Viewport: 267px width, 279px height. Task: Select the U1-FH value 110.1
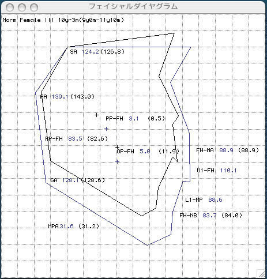coord(228,170)
